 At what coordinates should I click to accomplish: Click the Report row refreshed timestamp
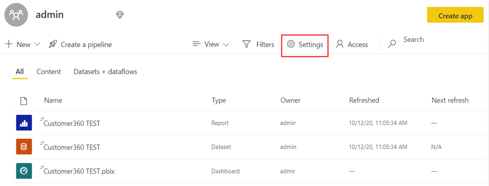pyautogui.click(x=378, y=123)
